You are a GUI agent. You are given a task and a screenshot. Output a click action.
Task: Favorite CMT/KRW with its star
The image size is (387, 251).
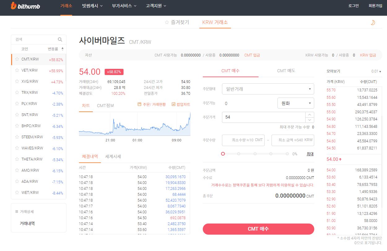17,59
